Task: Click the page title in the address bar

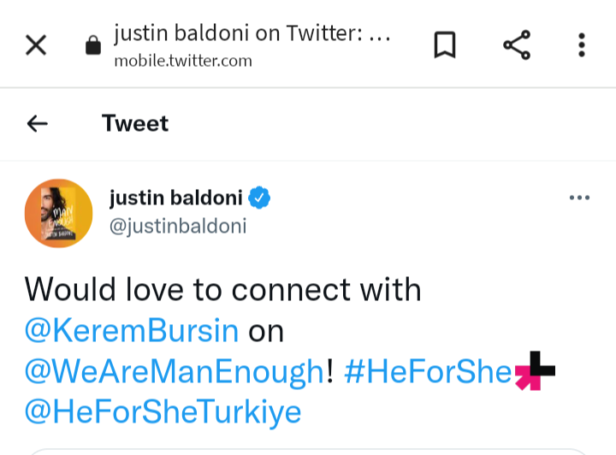Action: point(252,34)
